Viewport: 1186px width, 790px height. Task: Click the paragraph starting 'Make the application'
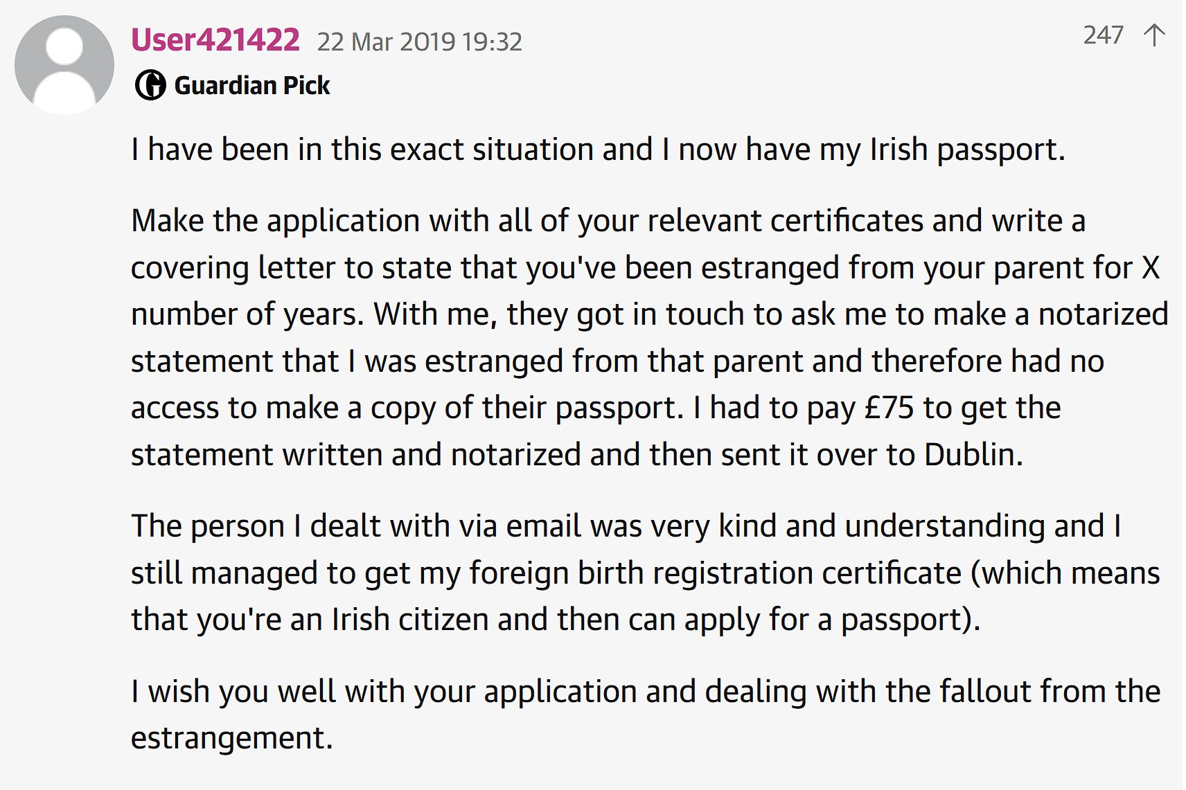coord(650,337)
